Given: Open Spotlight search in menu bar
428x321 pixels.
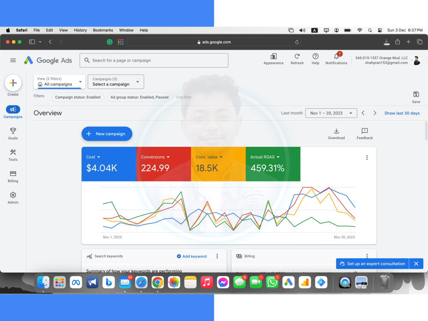Looking at the screenshot, I should (x=370, y=30).
